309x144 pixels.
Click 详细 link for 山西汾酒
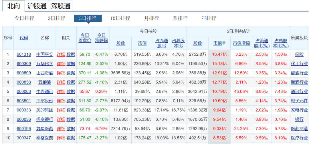(x=61, y=73)
